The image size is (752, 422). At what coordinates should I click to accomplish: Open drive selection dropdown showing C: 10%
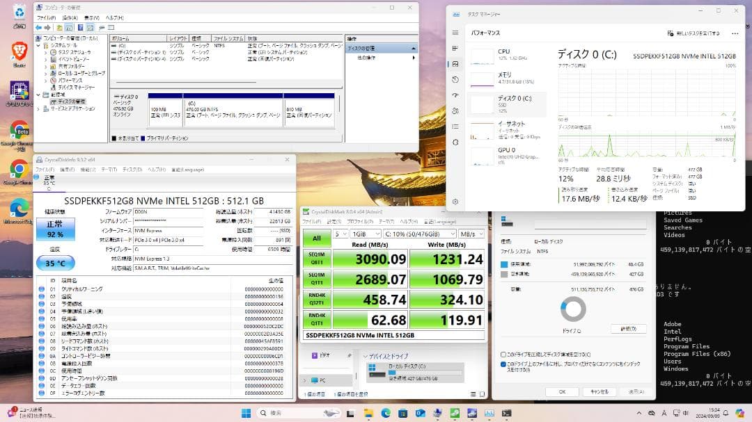[420, 234]
